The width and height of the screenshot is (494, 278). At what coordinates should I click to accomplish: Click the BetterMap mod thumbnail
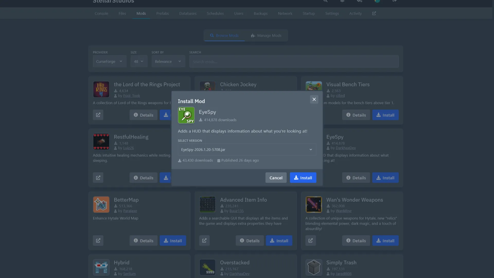101,205
